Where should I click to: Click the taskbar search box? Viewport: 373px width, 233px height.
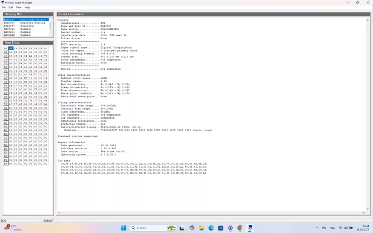coord(147,228)
